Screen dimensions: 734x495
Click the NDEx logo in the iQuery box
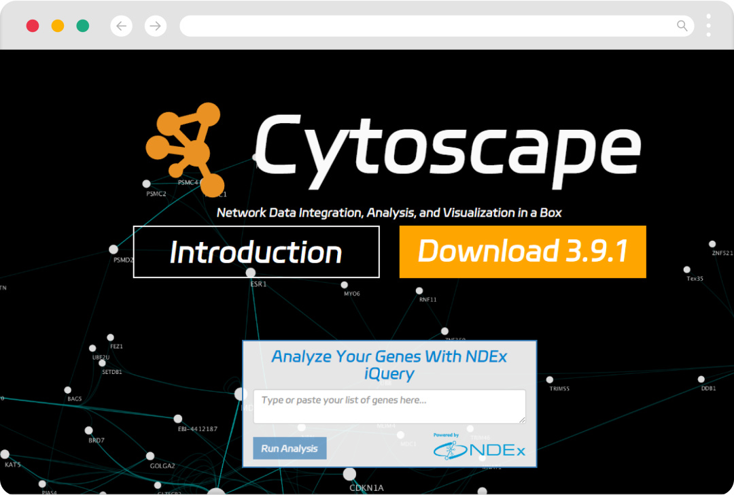click(x=479, y=451)
